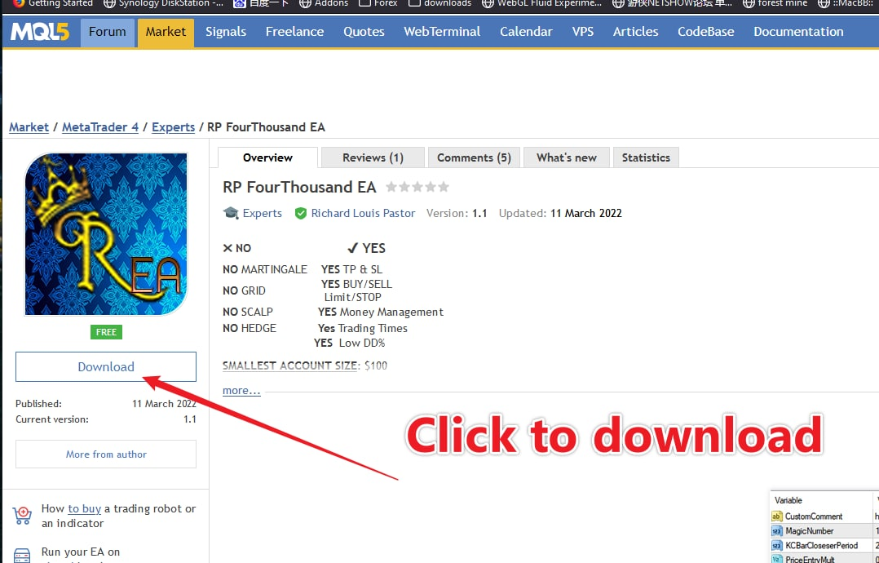This screenshot has height=563, width=879.
Task: Open Quotes page
Action: coord(364,32)
